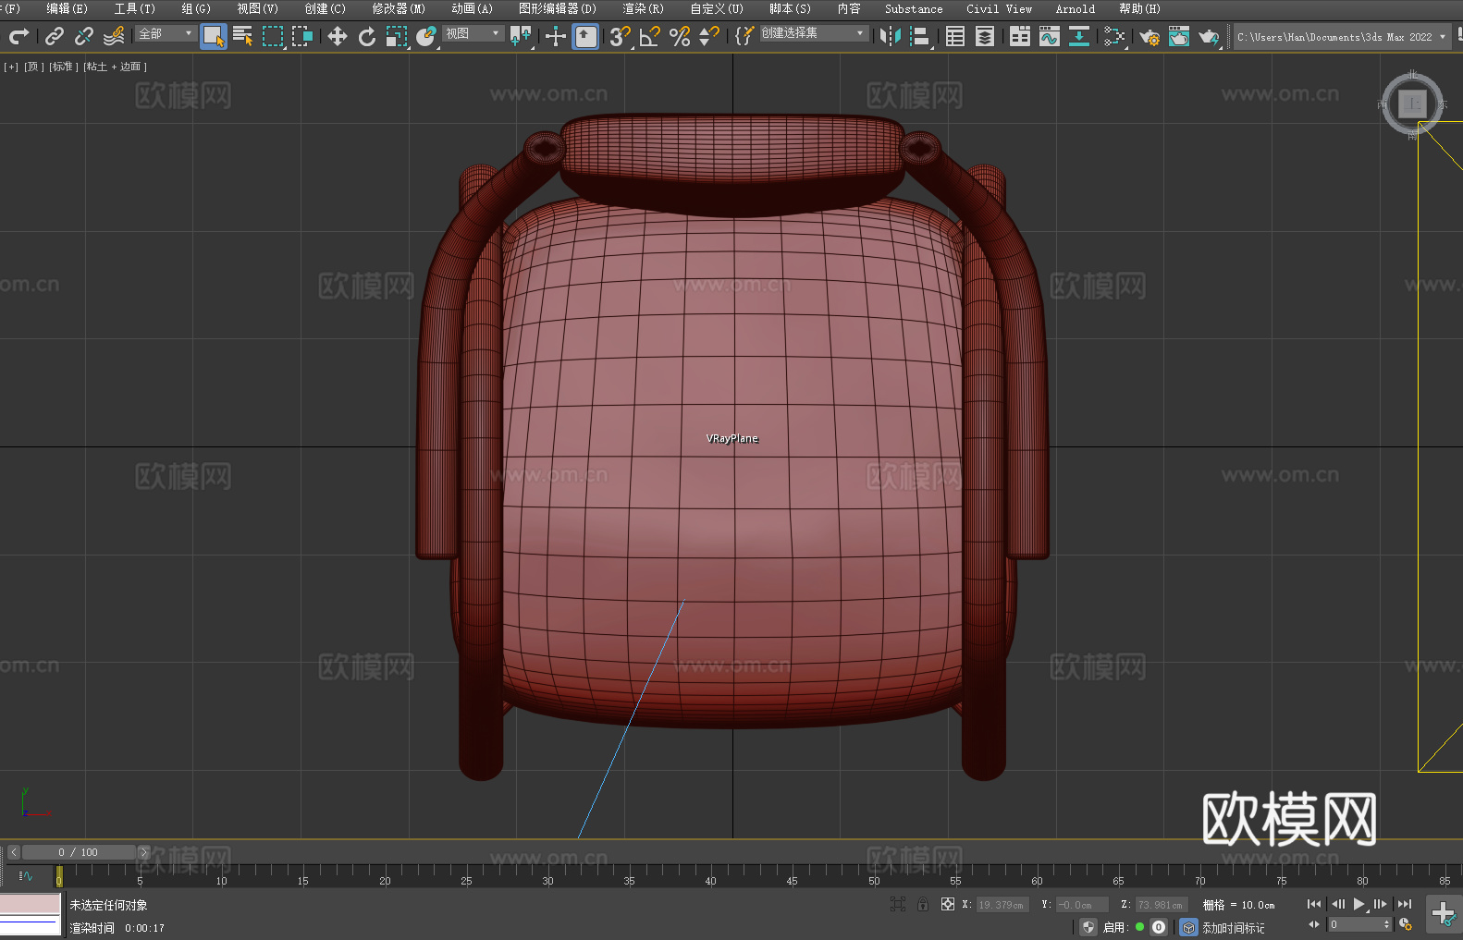
Task: Click the Set Key large plus button
Action: (1444, 914)
